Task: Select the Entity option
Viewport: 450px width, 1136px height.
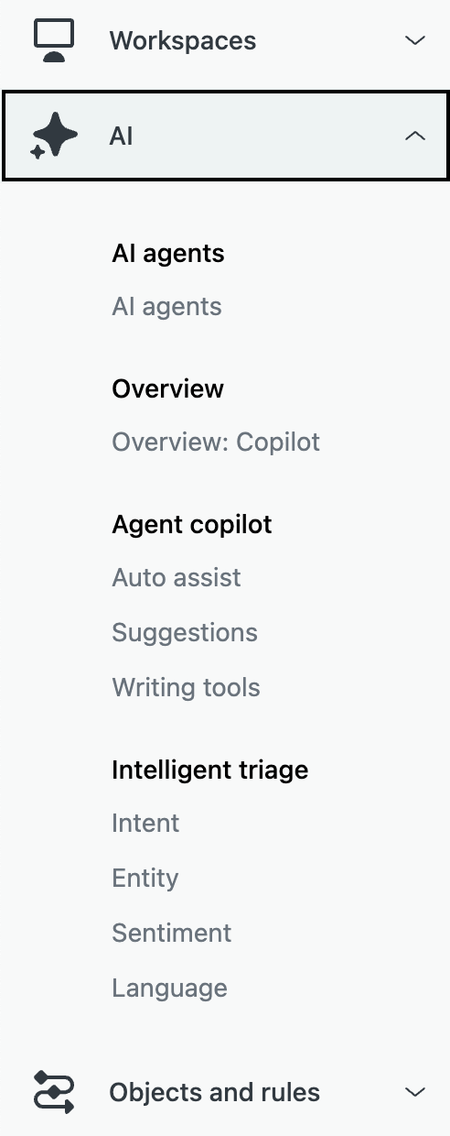Action: 145,879
